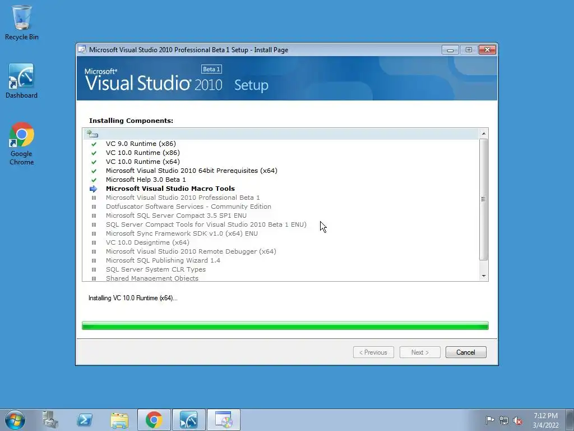Click the Show desktop strip

[x=571, y=420]
